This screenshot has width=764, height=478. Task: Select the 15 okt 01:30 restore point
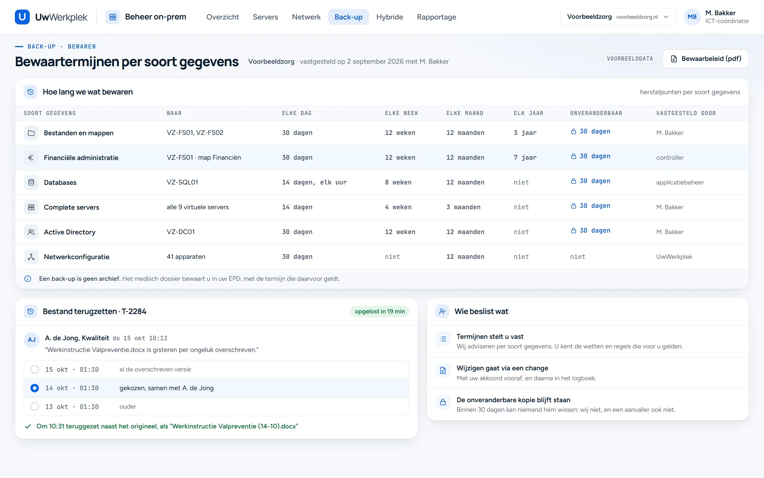tap(216, 370)
